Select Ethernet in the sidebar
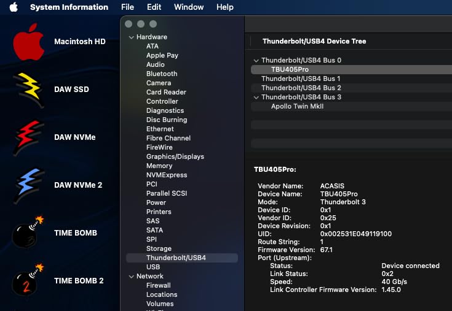Screen dimensions: 452x311 pos(160,129)
